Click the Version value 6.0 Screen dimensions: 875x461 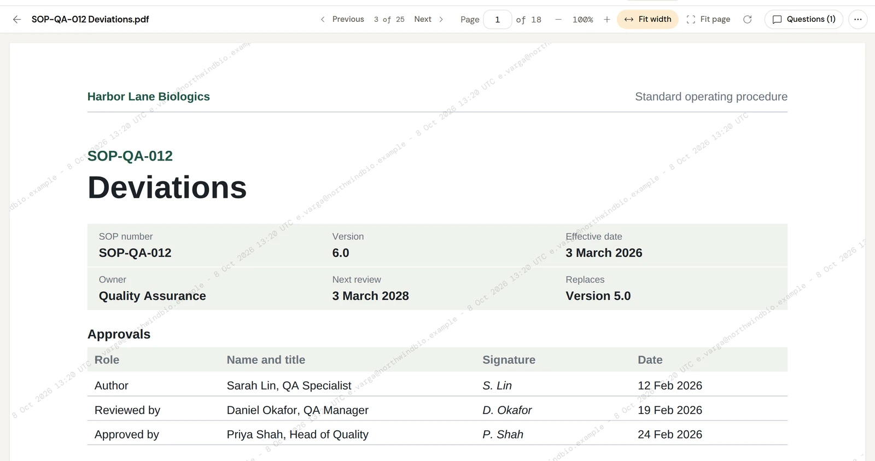pyautogui.click(x=341, y=253)
